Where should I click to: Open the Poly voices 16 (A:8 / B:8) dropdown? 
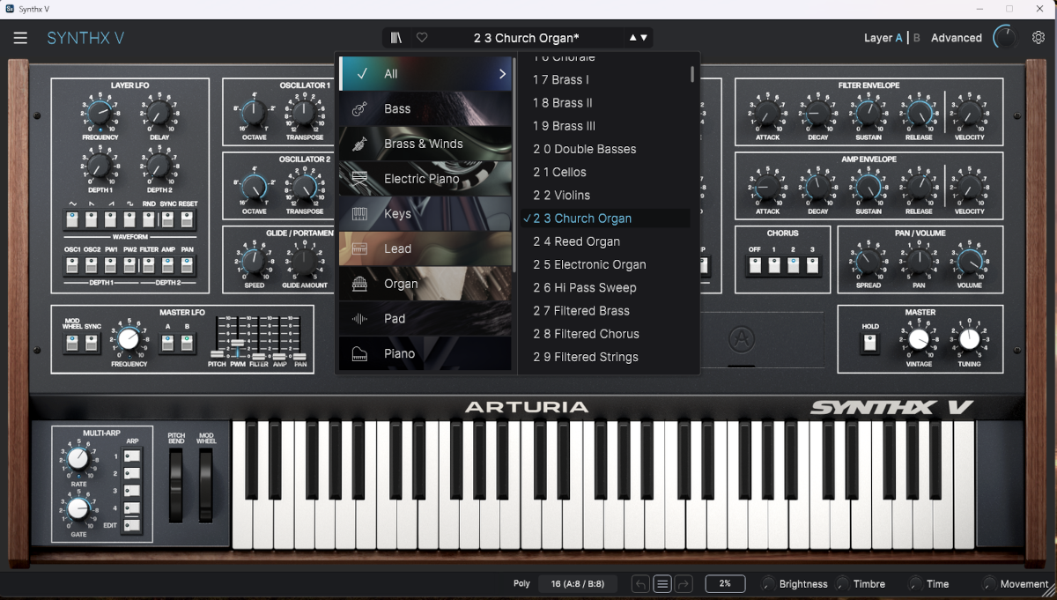(x=578, y=584)
